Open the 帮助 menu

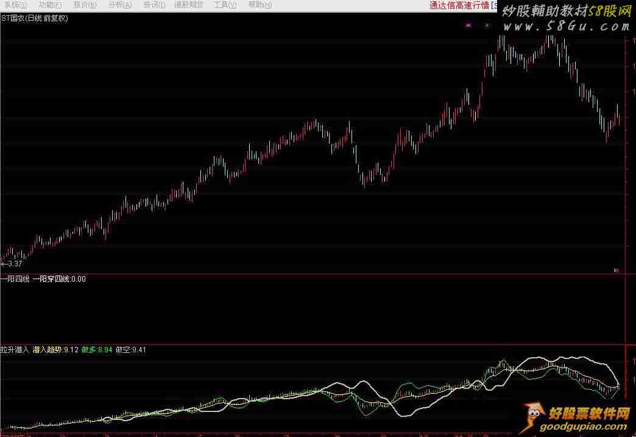(x=260, y=5)
